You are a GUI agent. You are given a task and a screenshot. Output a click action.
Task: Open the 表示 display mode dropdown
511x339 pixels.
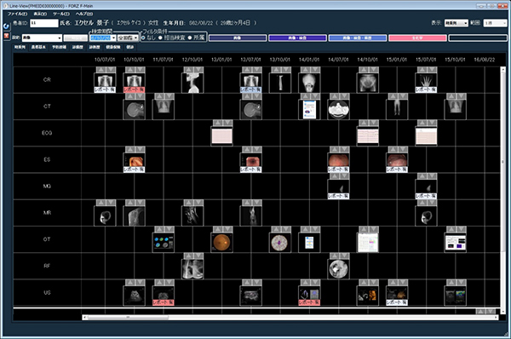click(456, 23)
